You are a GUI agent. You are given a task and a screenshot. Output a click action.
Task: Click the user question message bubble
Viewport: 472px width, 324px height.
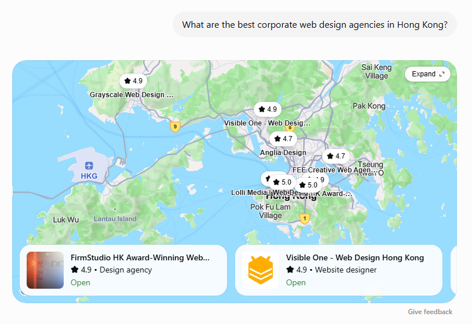pyautogui.click(x=314, y=25)
